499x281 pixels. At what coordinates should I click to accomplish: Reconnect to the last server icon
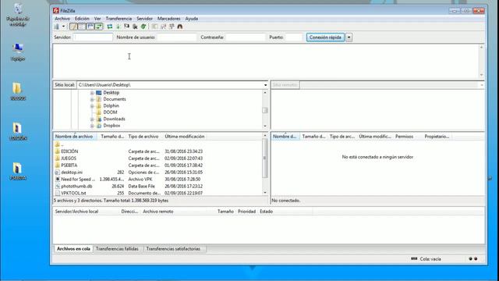(143, 27)
